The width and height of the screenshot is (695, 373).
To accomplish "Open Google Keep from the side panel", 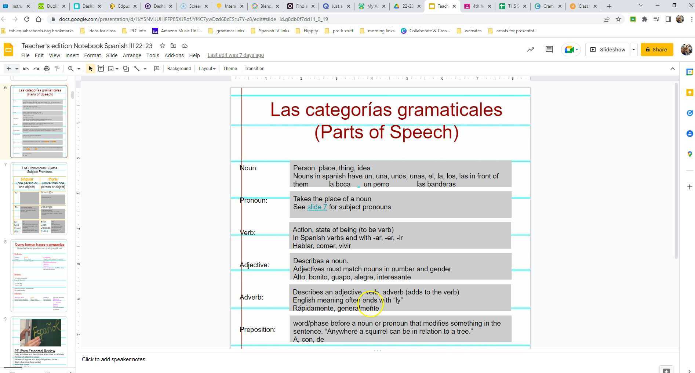I will tap(689, 93).
